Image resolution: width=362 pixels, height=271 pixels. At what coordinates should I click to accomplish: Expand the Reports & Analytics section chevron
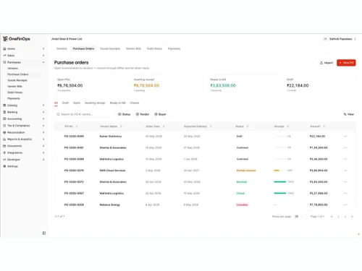click(43, 139)
